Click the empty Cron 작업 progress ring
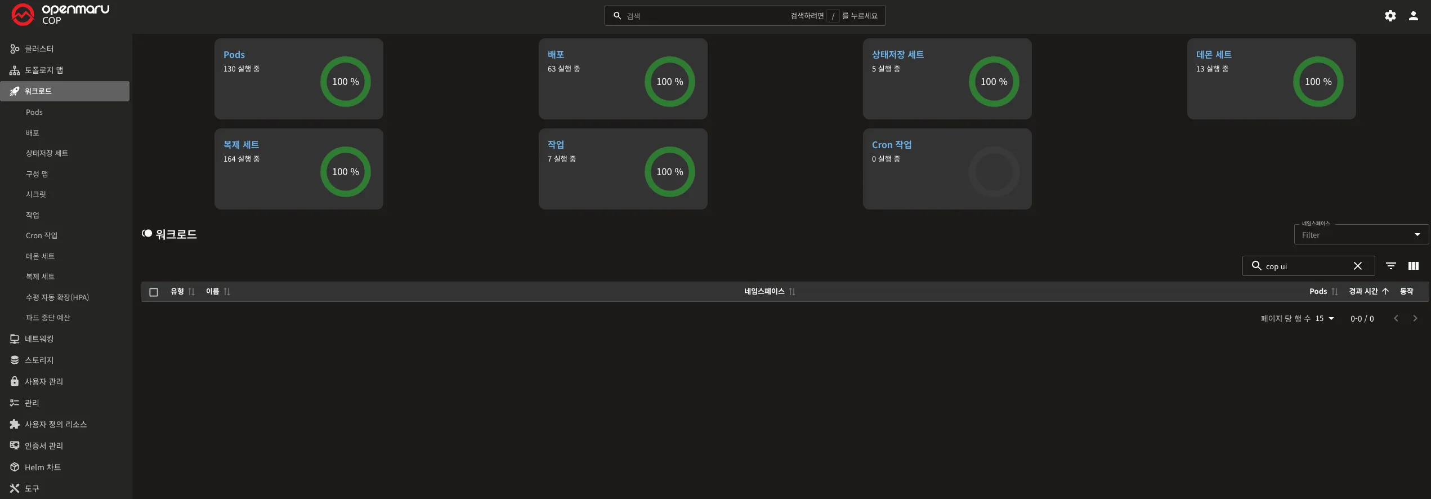The image size is (1431, 499). coord(994,172)
